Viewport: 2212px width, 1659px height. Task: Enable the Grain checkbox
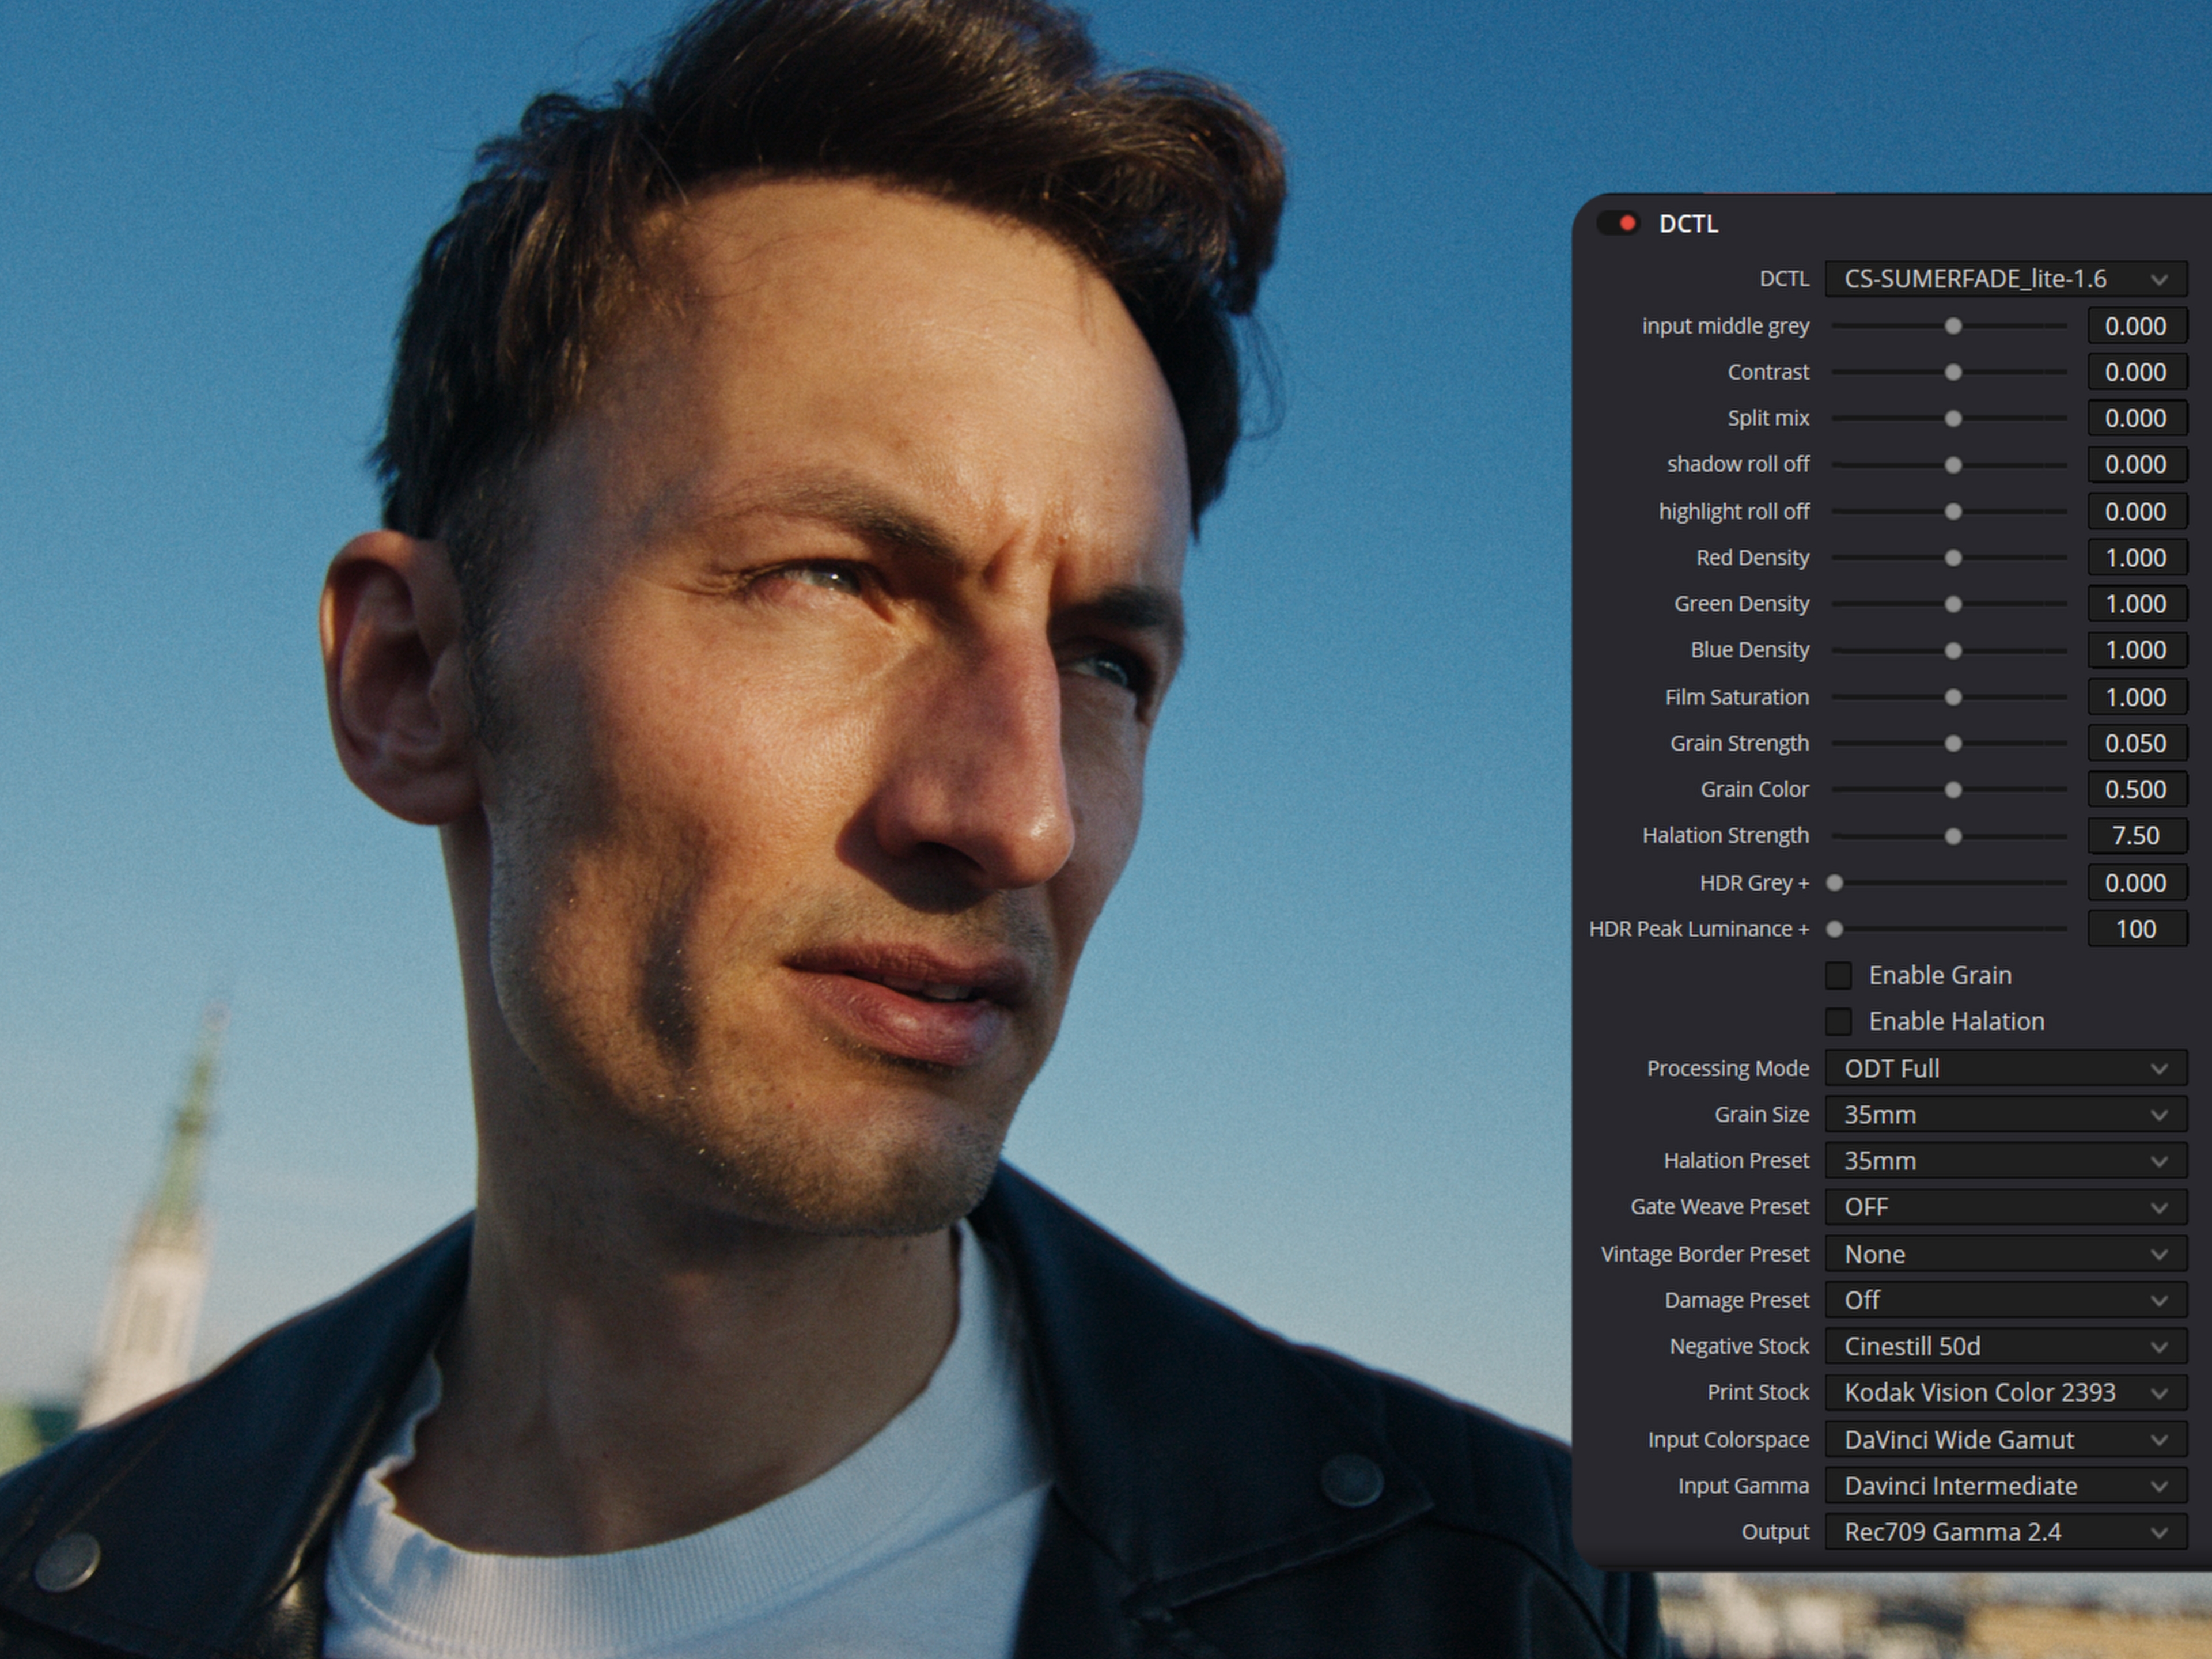1838,975
